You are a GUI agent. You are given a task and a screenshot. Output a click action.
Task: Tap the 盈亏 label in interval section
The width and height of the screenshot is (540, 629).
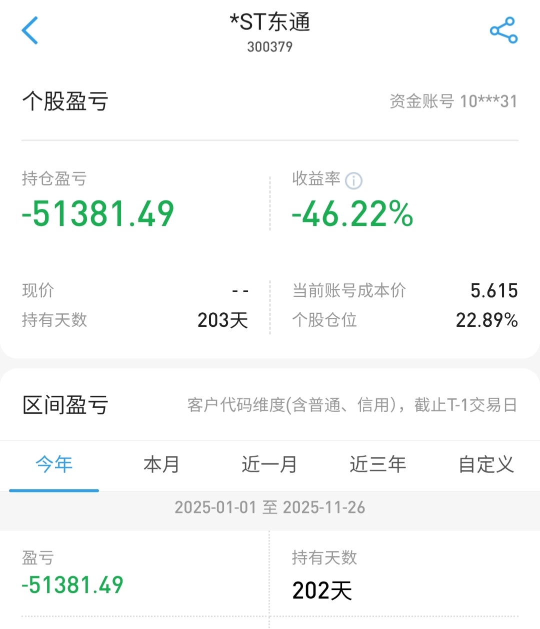[x=38, y=558]
